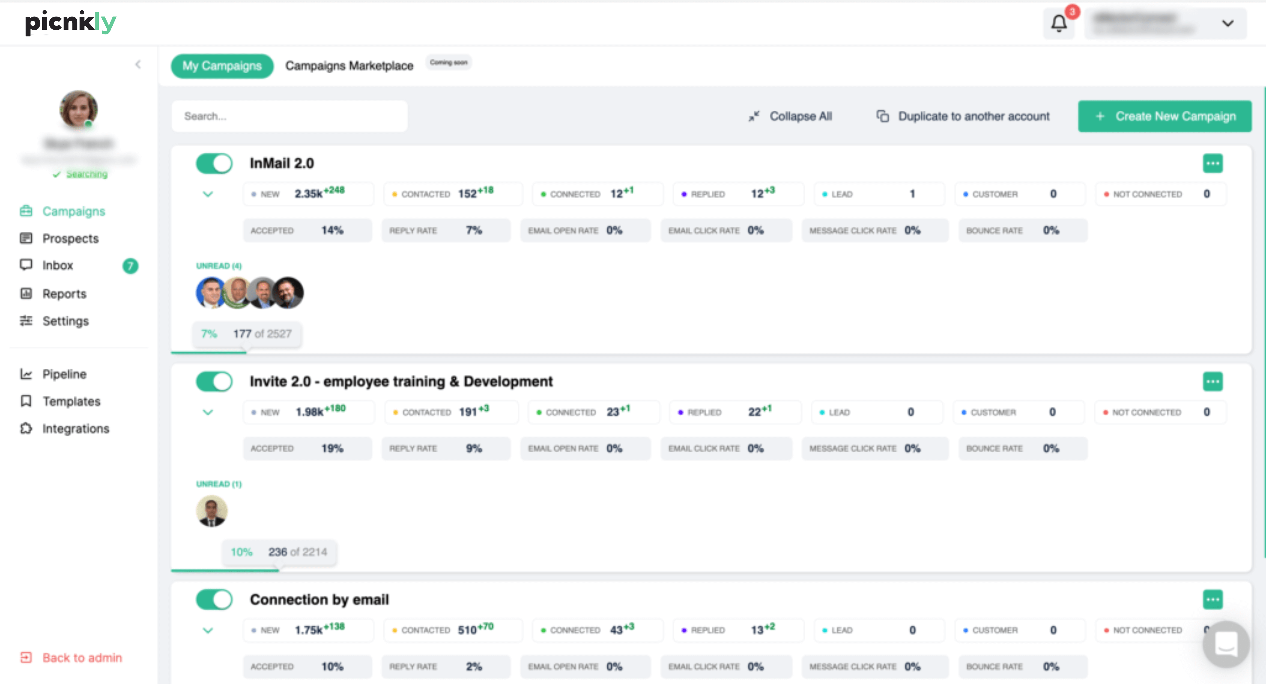
Task: Open the account dropdown at top right
Action: (1228, 23)
